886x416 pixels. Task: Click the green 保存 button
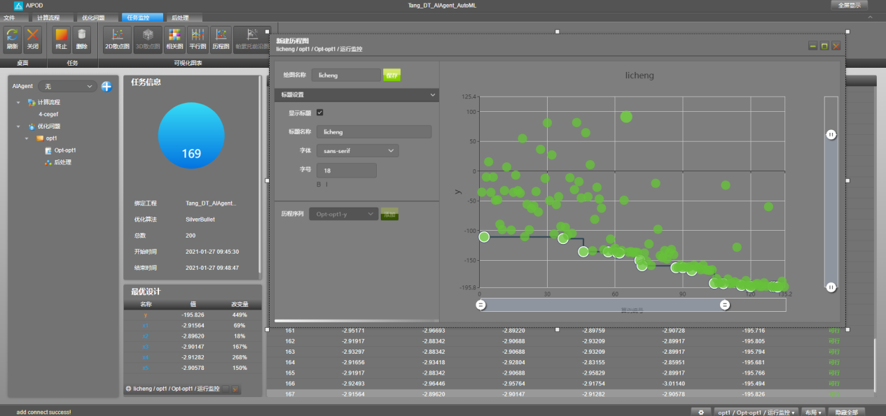coord(392,75)
